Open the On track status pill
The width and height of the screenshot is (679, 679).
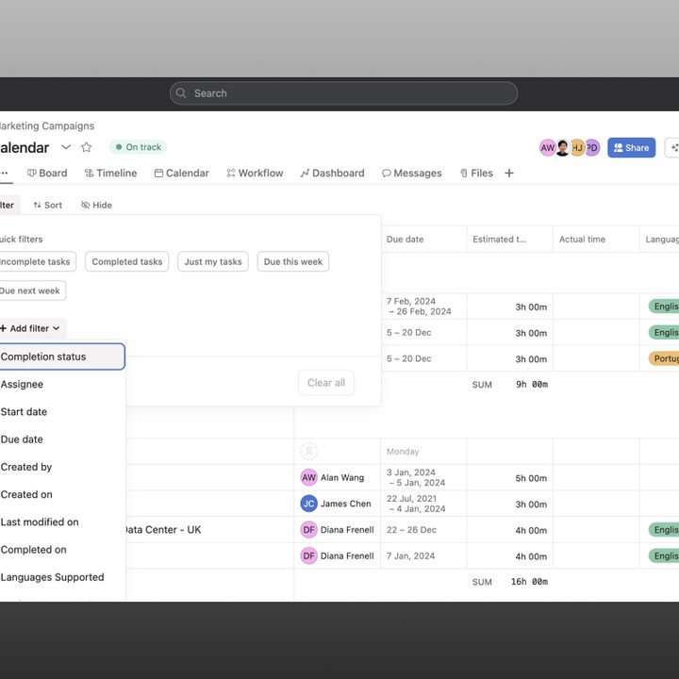coord(138,147)
